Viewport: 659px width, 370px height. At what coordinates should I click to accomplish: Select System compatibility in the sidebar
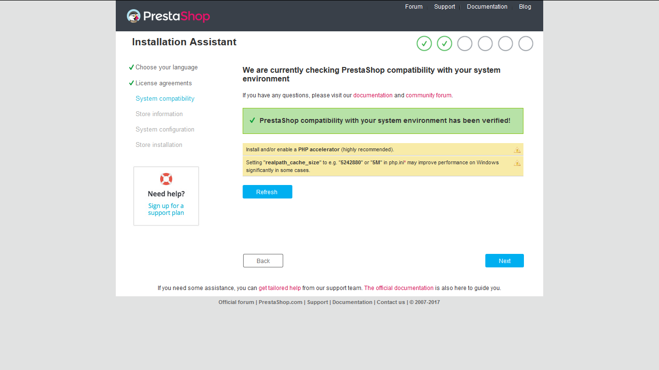pos(165,98)
